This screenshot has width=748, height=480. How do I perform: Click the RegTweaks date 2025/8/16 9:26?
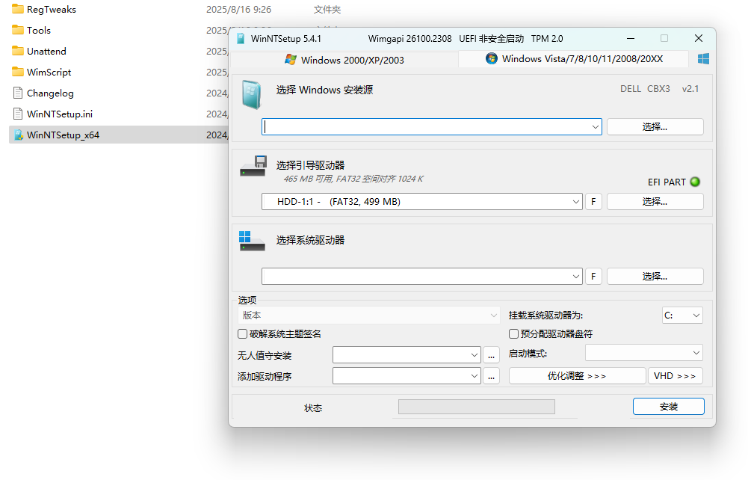click(x=238, y=10)
